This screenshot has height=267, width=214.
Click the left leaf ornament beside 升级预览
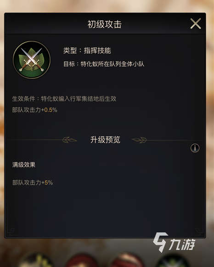pyautogui.click(x=69, y=140)
